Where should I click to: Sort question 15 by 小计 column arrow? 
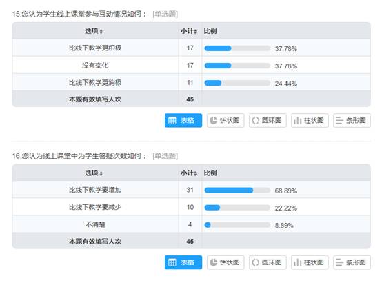coord(195,32)
